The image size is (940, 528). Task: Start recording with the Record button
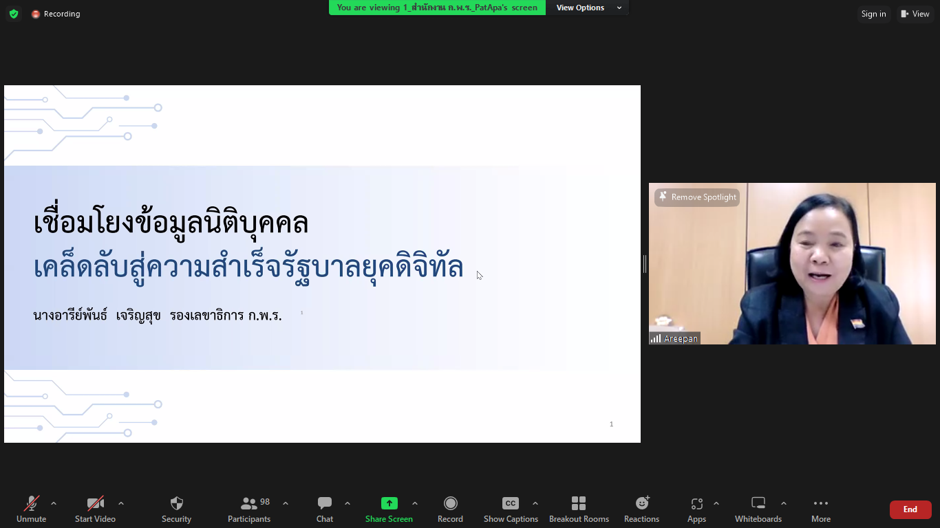450,509
